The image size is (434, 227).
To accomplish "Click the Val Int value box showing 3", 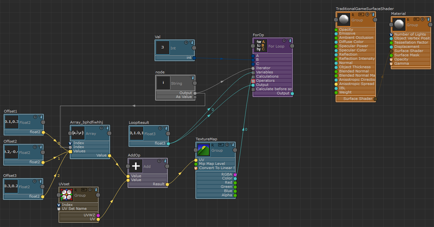I will (x=162, y=47).
